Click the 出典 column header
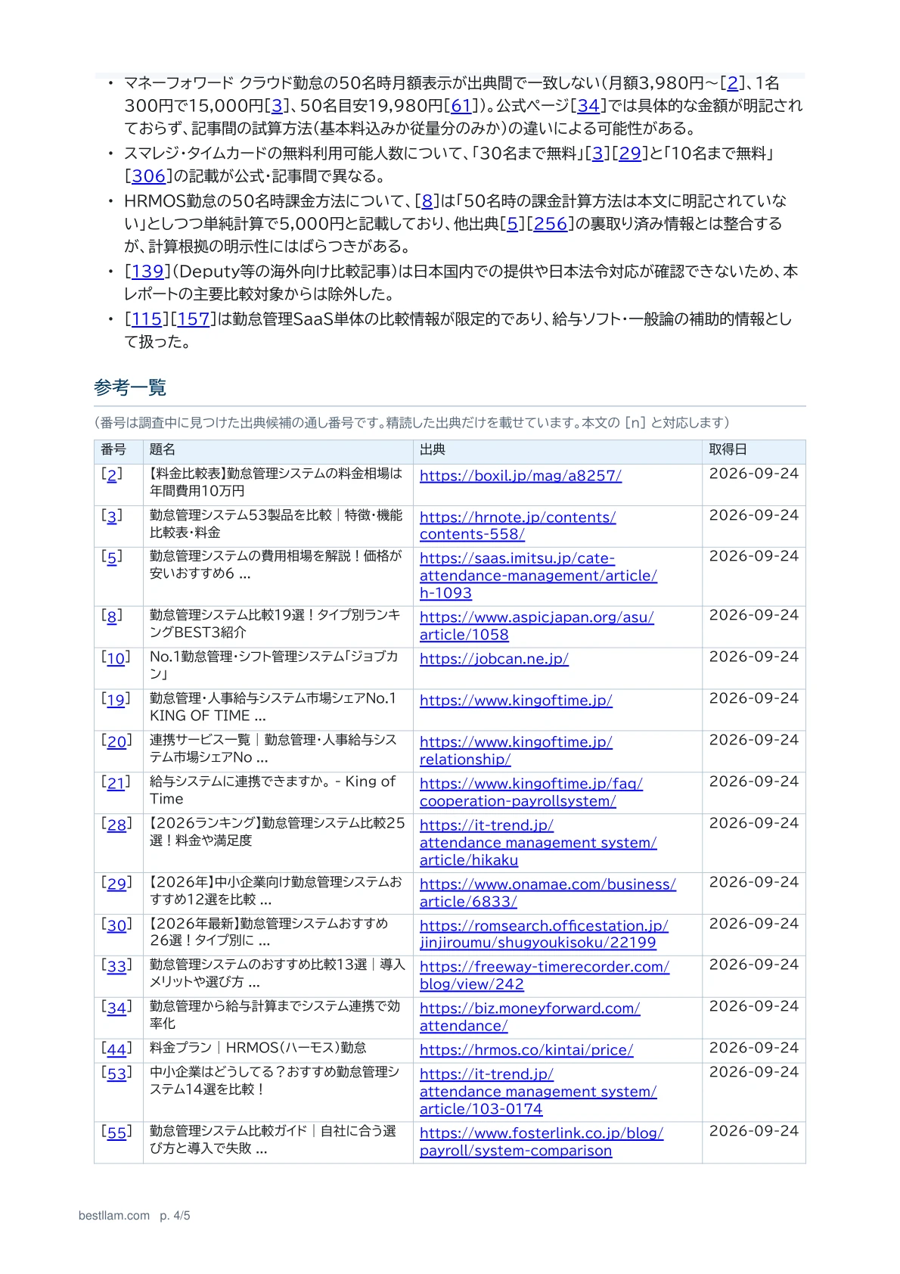 [433, 449]
